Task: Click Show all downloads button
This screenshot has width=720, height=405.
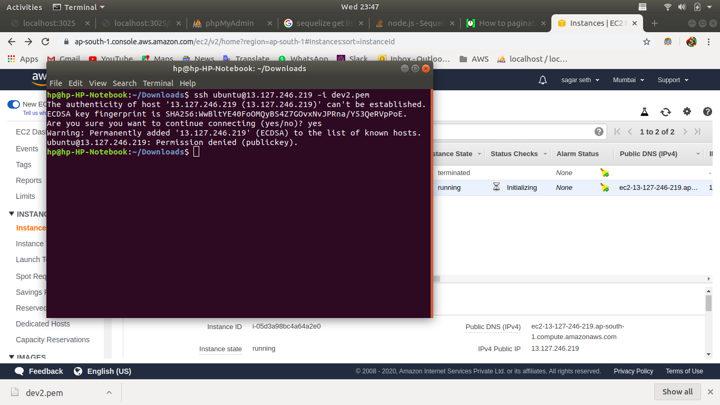Action: [x=677, y=392]
